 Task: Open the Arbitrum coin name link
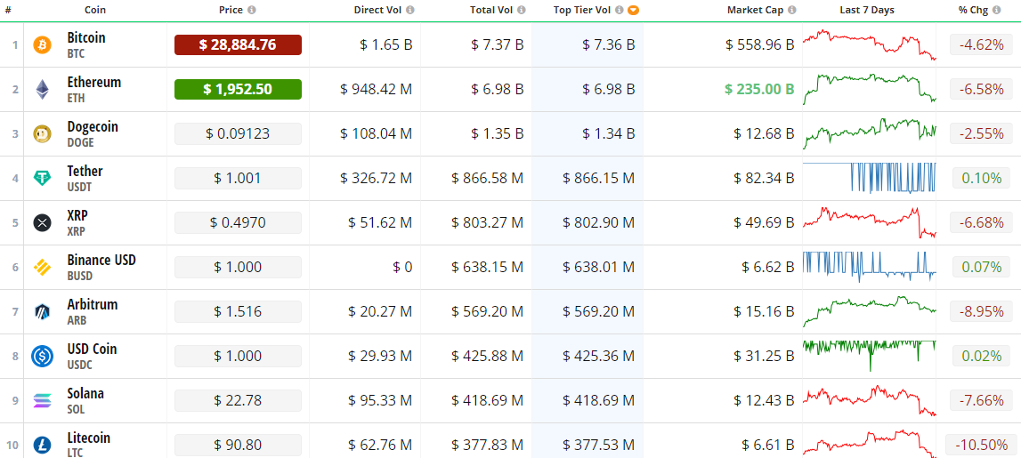click(93, 304)
